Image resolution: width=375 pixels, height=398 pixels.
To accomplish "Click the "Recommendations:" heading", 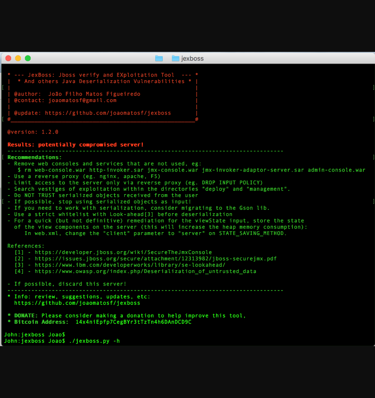I will 34,158.
